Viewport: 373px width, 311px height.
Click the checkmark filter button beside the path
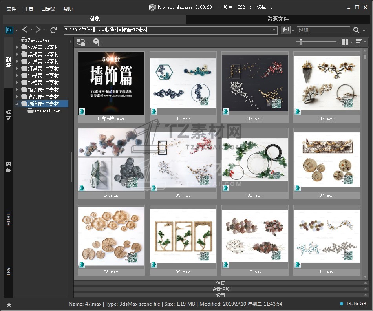point(285,30)
